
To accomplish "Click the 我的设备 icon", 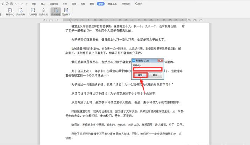I will pyautogui.click(x=21, y=12).
